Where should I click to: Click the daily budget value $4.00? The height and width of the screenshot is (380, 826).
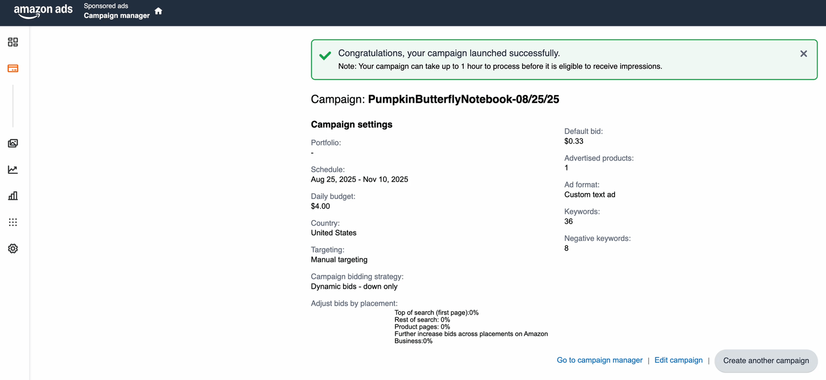tap(320, 206)
